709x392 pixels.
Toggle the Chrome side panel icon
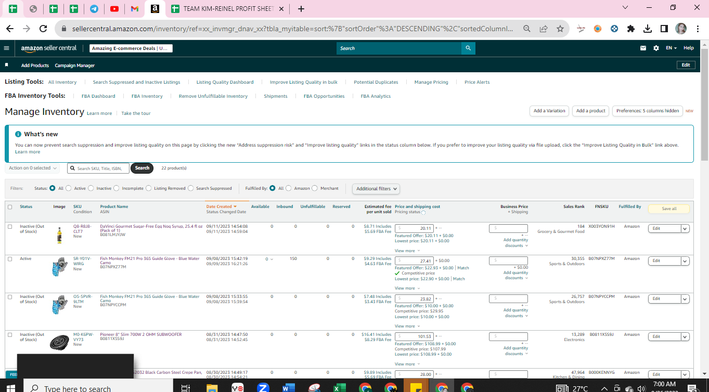coord(664,29)
